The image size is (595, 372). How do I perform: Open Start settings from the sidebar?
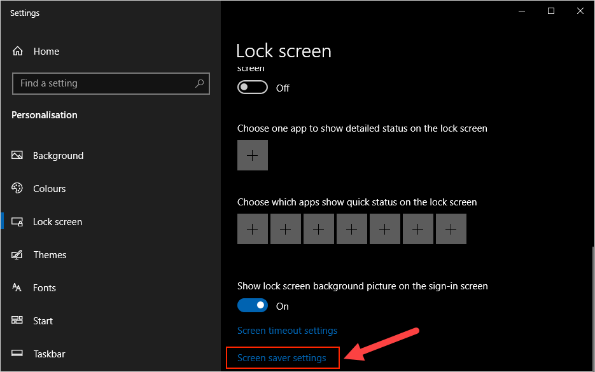(x=42, y=320)
